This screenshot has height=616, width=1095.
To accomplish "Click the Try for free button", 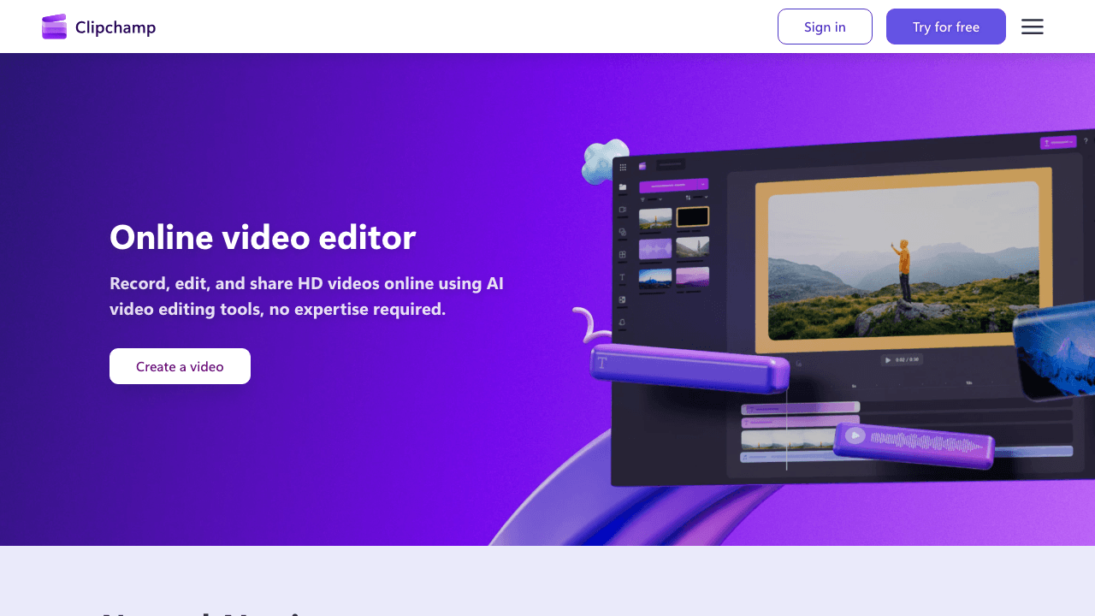I will (945, 27).
